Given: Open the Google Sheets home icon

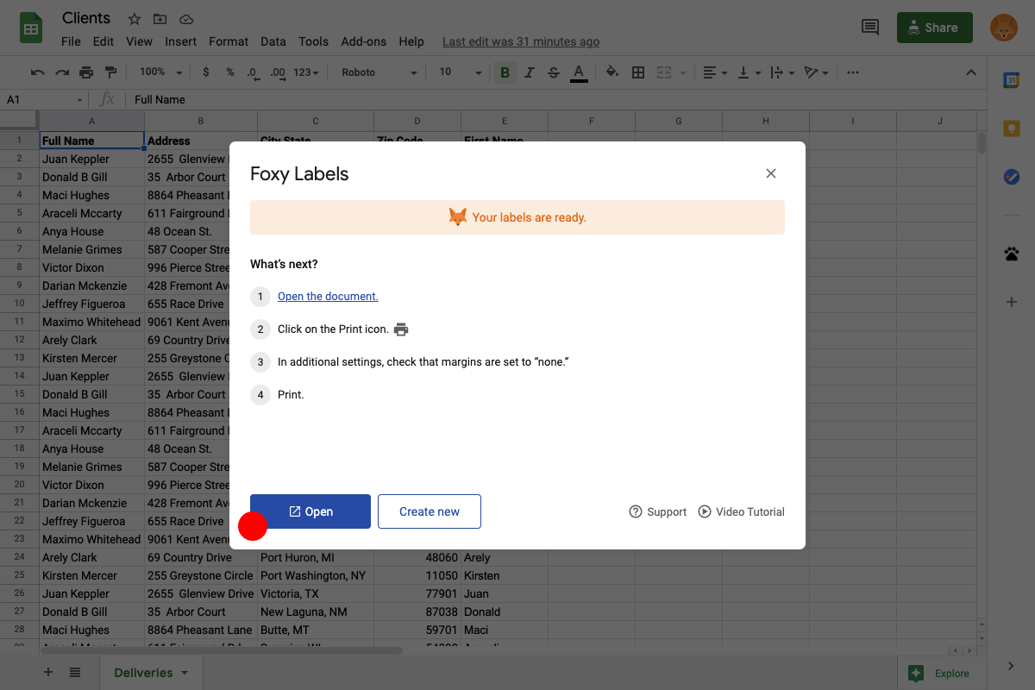Looking at the screenshot, I should click(32, 28).
